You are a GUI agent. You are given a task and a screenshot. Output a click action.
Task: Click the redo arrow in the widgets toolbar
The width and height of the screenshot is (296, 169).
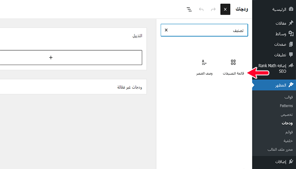click(x=213, y=9)
